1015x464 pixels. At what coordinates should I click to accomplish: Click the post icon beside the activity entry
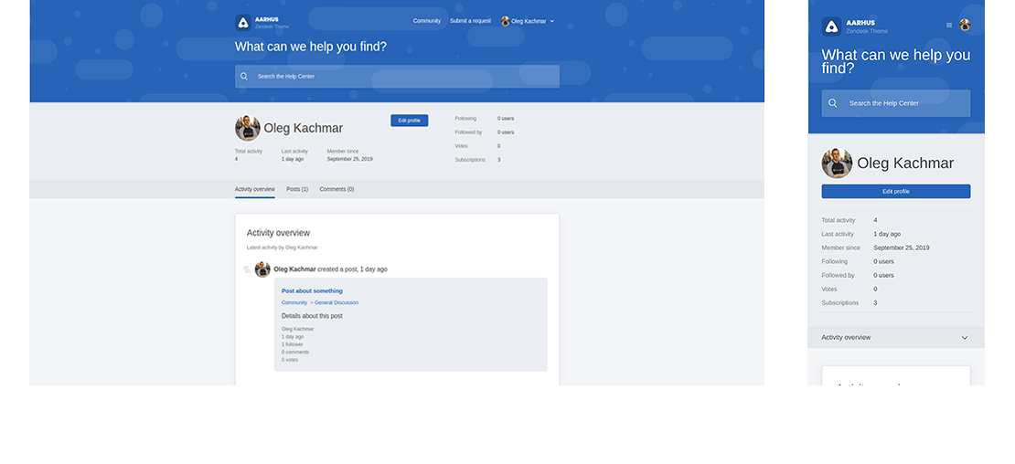click(247, 269)
